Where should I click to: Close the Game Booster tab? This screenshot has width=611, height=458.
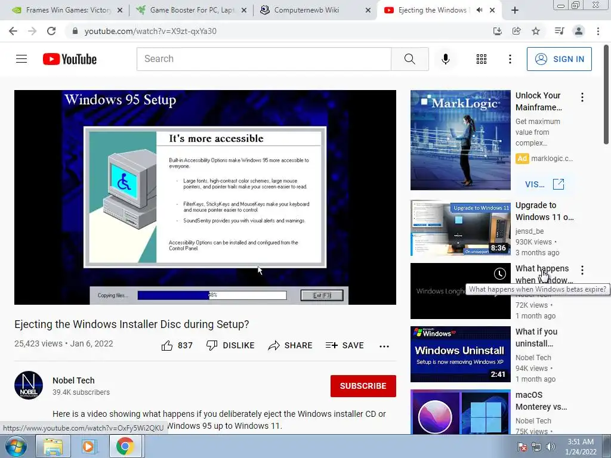pyautogui.click(x=244, y=11)
